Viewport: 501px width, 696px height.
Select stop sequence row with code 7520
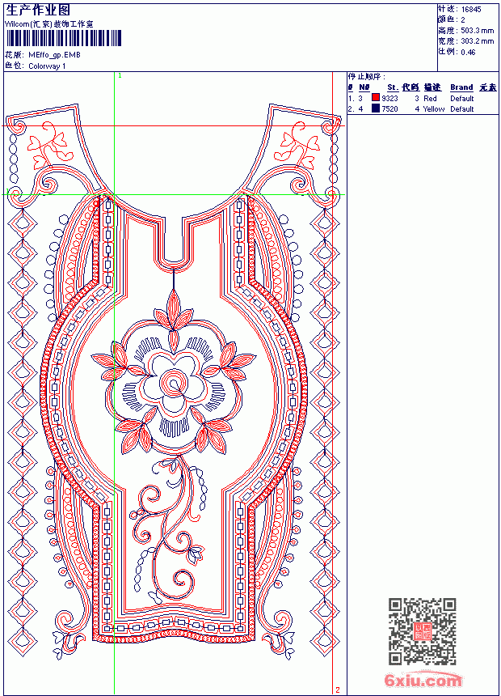[423, 108]
